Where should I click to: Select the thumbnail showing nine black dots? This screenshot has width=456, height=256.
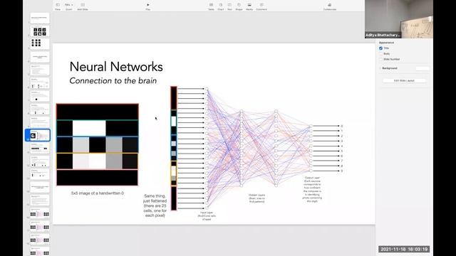pyautogui.click(x=40, y=44)
